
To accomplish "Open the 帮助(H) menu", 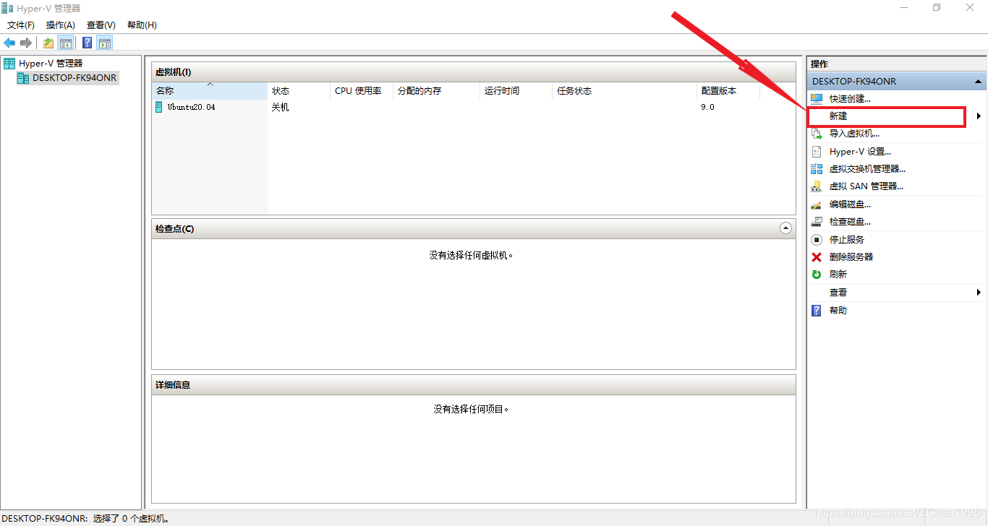I will tap(142, 25).
